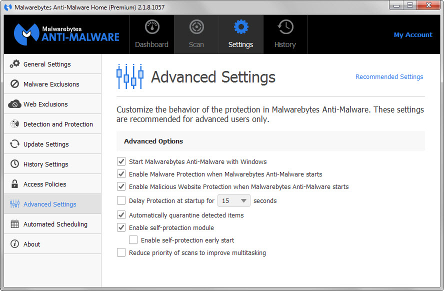
Task: Click the Access Policies padlock icon
Action: tap(14, 184)
